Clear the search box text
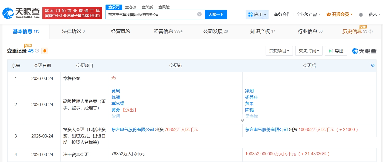This screenshot has height=162, width=383. [199, 14]
